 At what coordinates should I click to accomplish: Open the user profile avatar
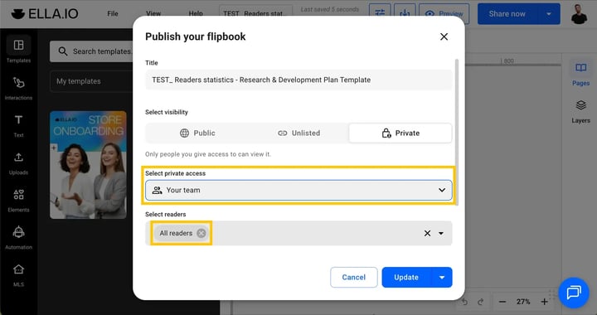click(x=579, y=14)
